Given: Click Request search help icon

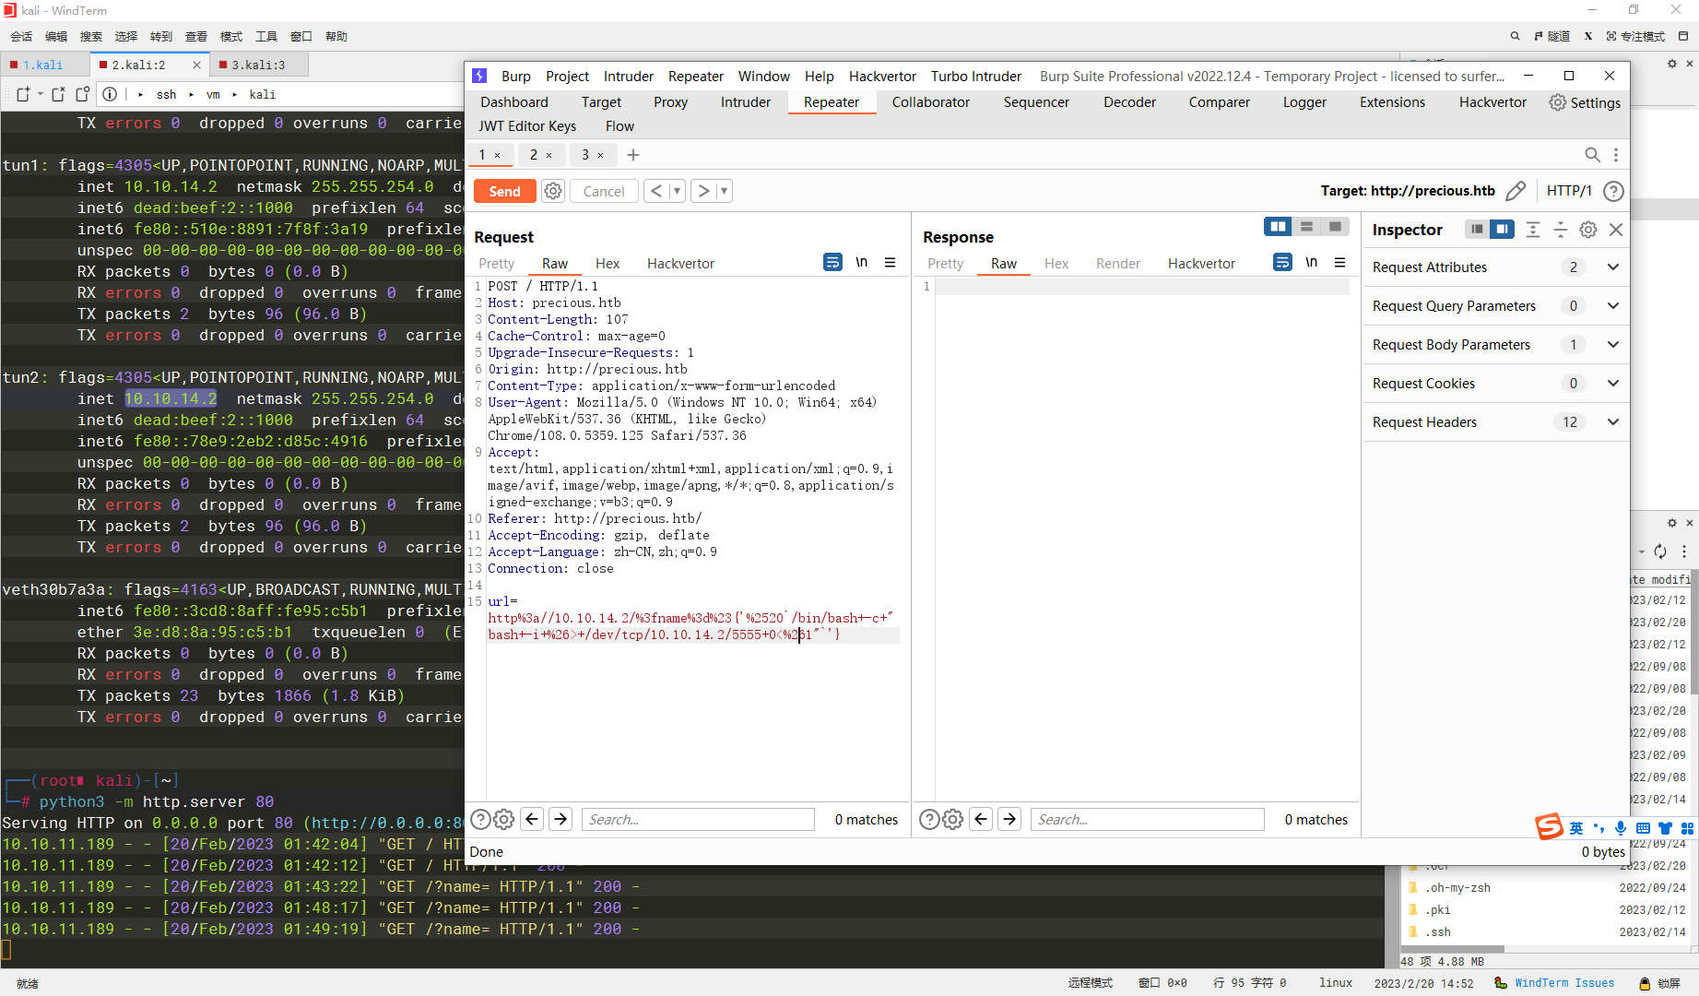Looking at the screenshot, I should pos(480,819).
